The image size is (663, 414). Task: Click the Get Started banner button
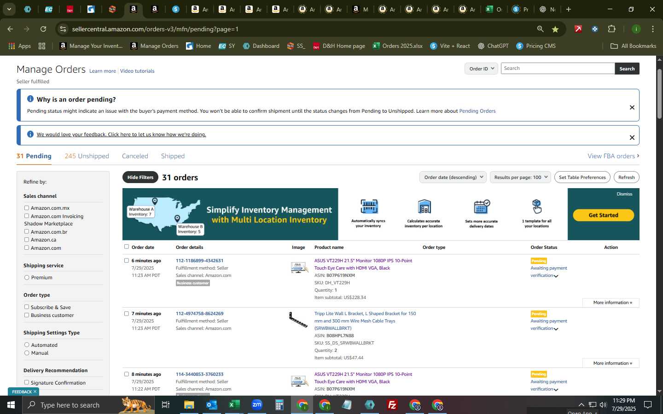pyautogui.click(x=603, y=215)
